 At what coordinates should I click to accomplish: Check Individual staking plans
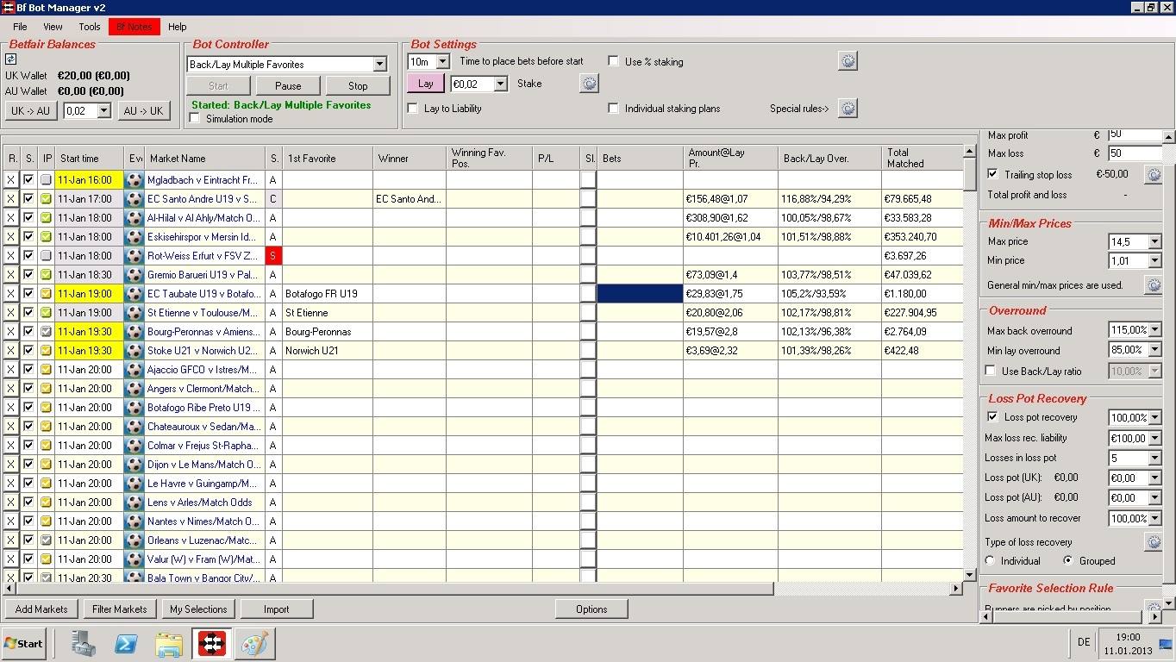pos(614,109)
